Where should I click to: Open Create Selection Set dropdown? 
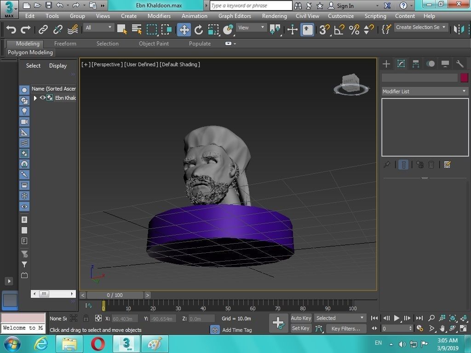click(420, 27)
